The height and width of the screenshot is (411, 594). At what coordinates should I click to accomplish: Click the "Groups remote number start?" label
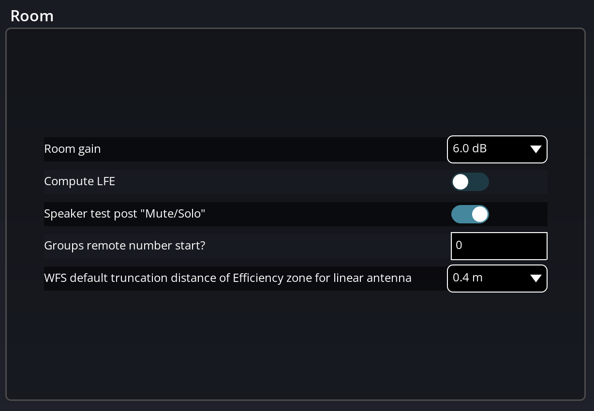coord(125,246)
